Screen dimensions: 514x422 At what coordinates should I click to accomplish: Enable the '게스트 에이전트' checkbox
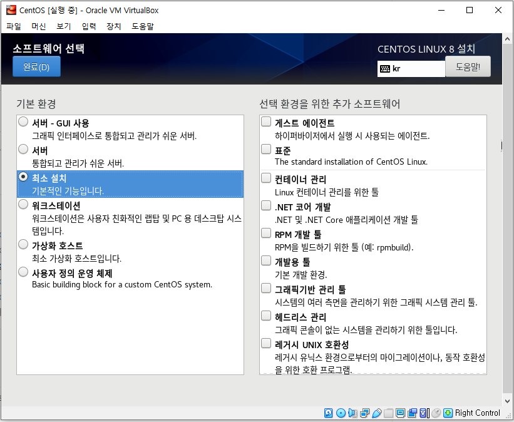(x=266, y=121)
